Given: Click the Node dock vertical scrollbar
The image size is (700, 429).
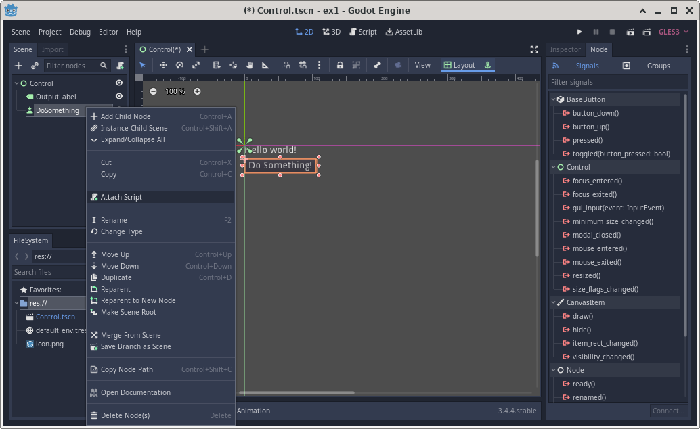Looking at the screenshot, I should (x=685, y=214).
